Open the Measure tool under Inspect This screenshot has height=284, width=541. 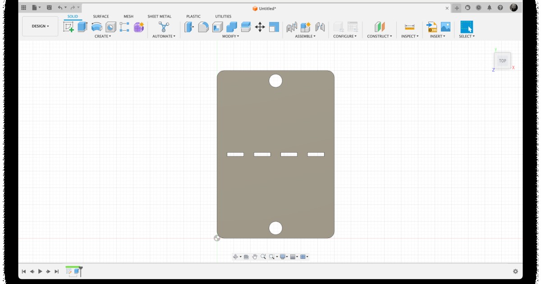[409, 27]
